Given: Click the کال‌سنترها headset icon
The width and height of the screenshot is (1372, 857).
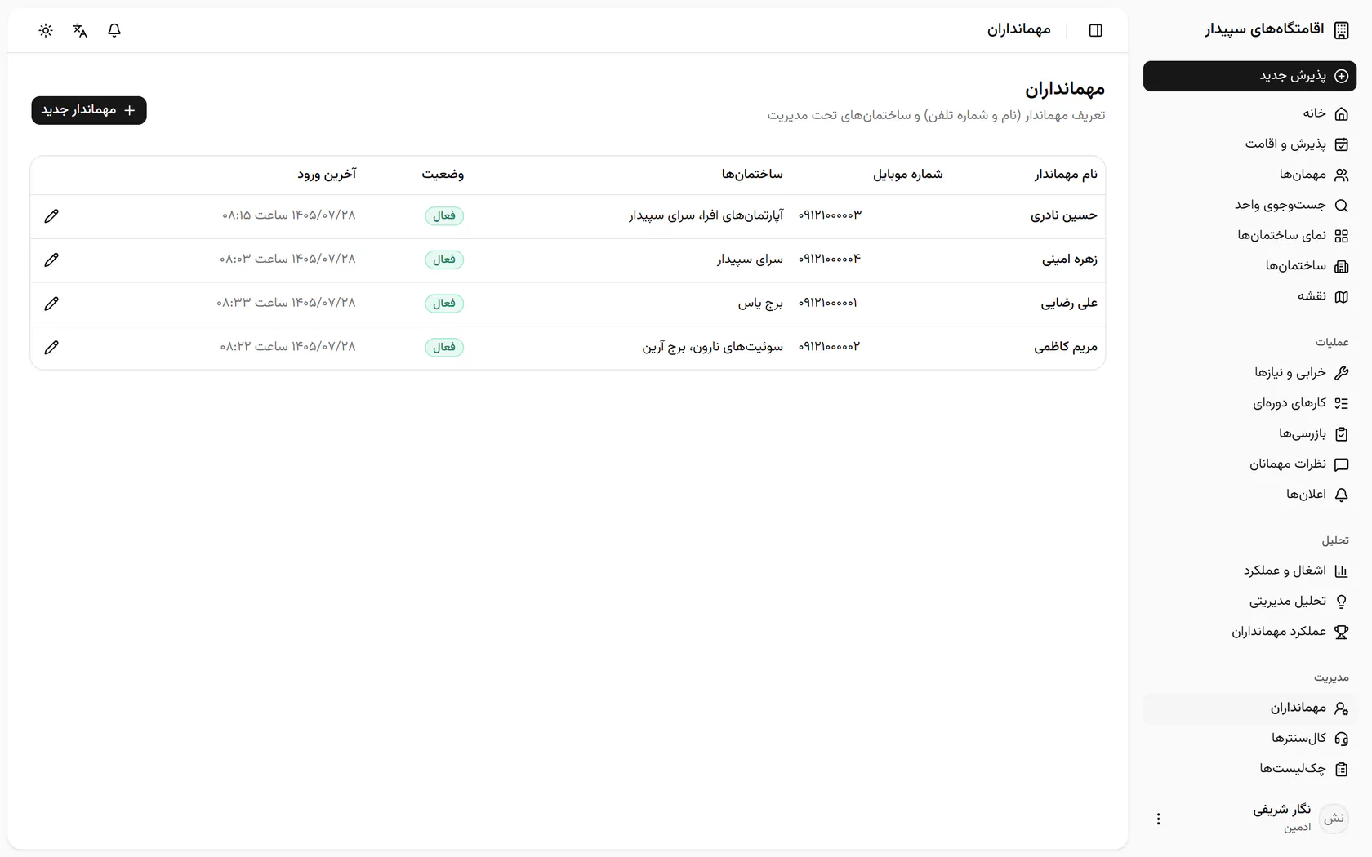Looking at the screenshot, I should click(x=1341, y=739).
